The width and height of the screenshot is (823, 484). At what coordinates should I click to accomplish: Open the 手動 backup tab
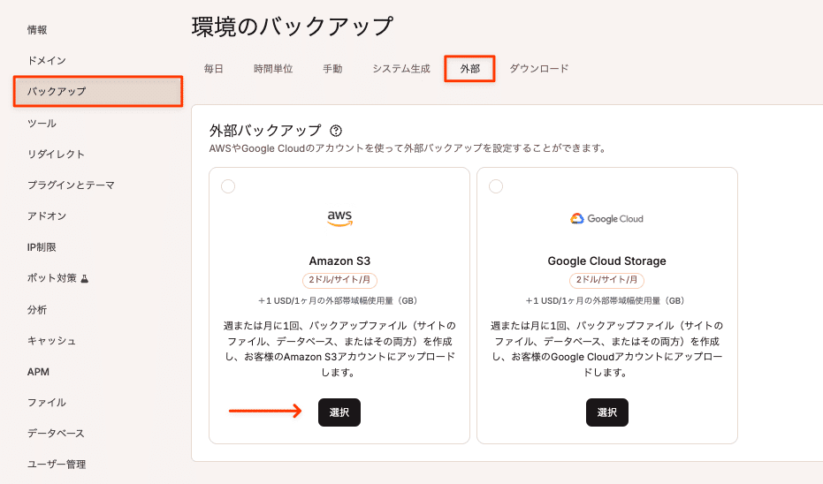point(332,69)
